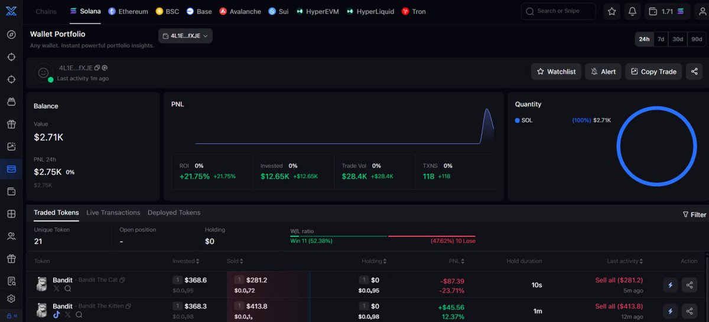Viewport: 709px width, 322px height.
Task: Click Sell all ($281.2) link
Action: [x=619, y=280]
